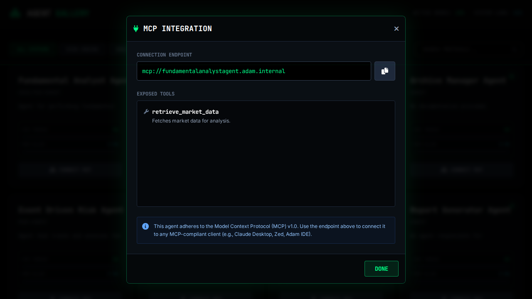Image resolution: width=532 pixels, height=299 pixels.
Task: Click the Model Context Protocol info note
Action: pos(269,230)
